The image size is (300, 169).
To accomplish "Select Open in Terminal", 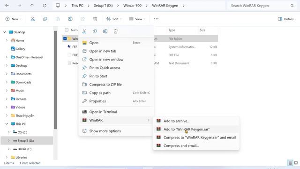I will point(116,112).
